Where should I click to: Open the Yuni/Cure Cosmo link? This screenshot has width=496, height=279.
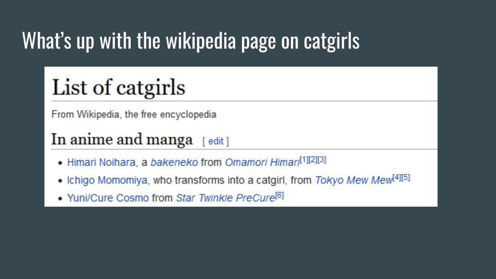tap(107, 198)
